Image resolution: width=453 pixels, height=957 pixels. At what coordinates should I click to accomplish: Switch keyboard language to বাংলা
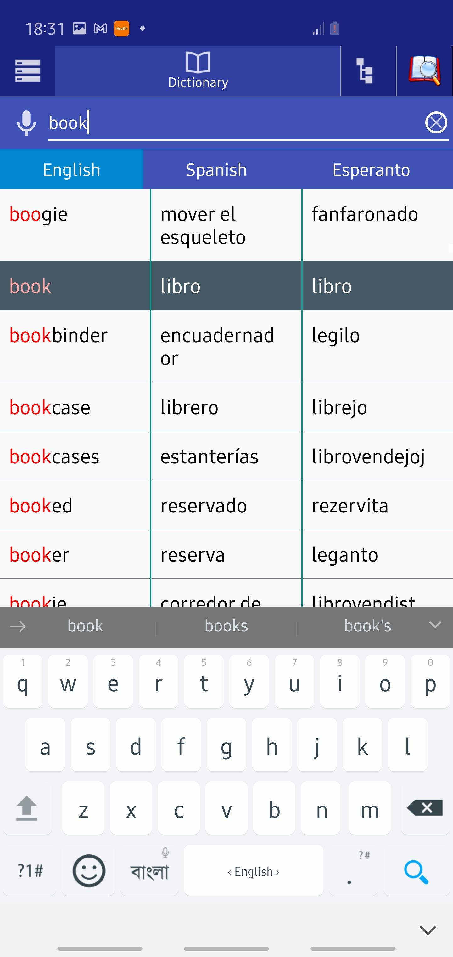[x=150, y=871]
